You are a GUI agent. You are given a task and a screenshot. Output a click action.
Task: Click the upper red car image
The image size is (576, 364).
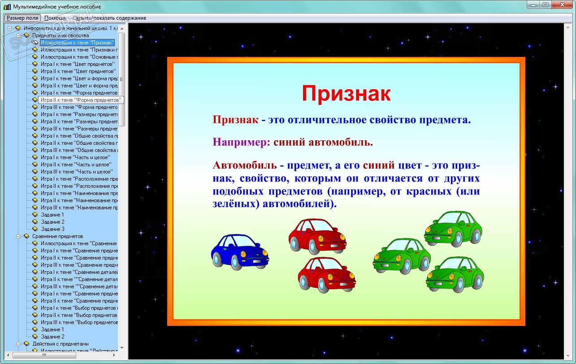pos(317,236)
